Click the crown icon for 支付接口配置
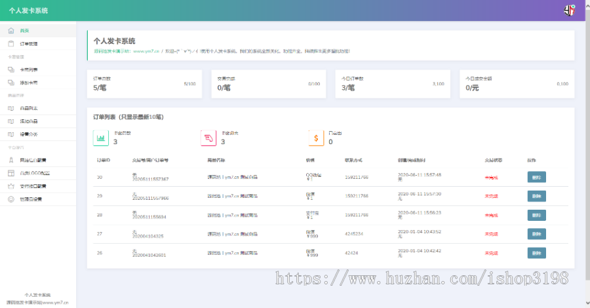Viewport: 590px width, 308px height. tap(11, 186)
